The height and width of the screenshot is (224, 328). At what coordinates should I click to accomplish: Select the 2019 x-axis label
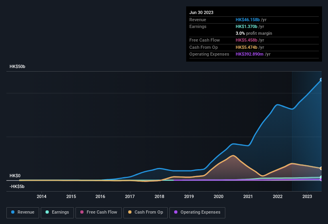pos(189,196)
